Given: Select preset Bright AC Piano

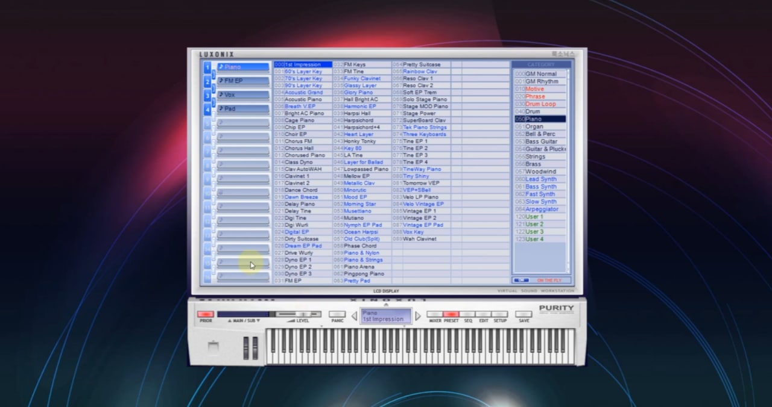Looking at the screenshot, I should click(x=303, y=113).
